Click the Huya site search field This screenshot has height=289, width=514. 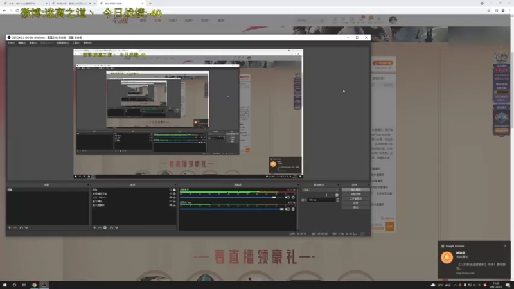(x=310, y=21)
